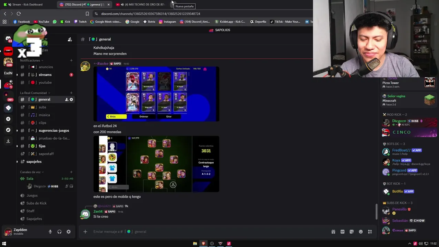This screenshot has height=247, width=439.
Task: Open the EsdN server
Action: (8, 73)
